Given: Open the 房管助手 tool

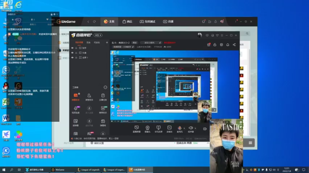Looking at the screenshot, I should pos(89,97).
